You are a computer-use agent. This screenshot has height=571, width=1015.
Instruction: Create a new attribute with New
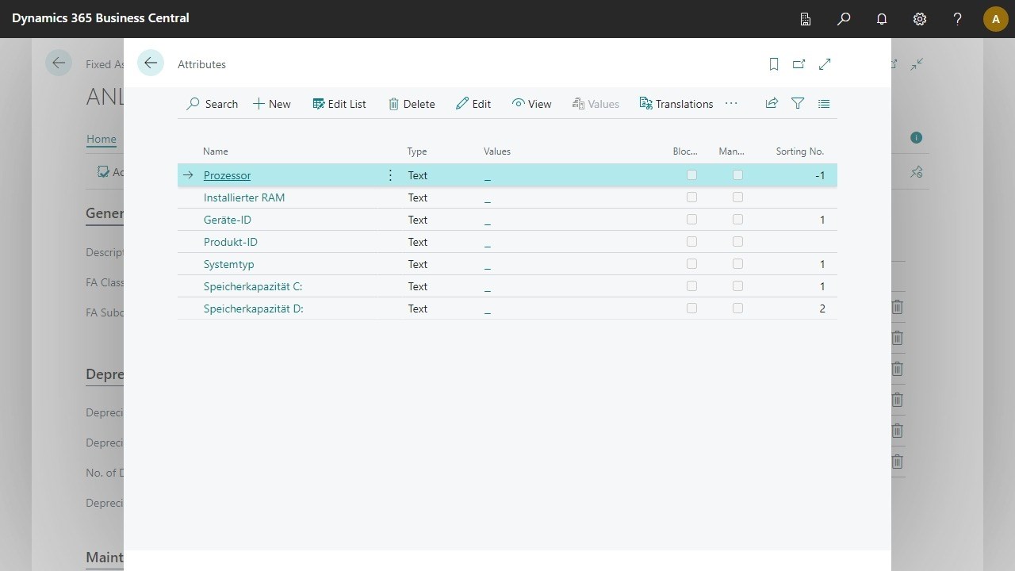[271, 103]
